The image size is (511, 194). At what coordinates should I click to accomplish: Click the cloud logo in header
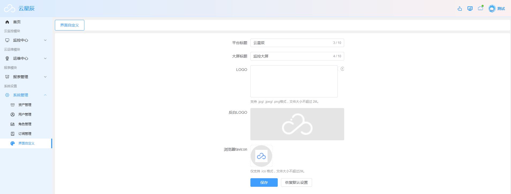pyautogui.click(x=10, y=9)
